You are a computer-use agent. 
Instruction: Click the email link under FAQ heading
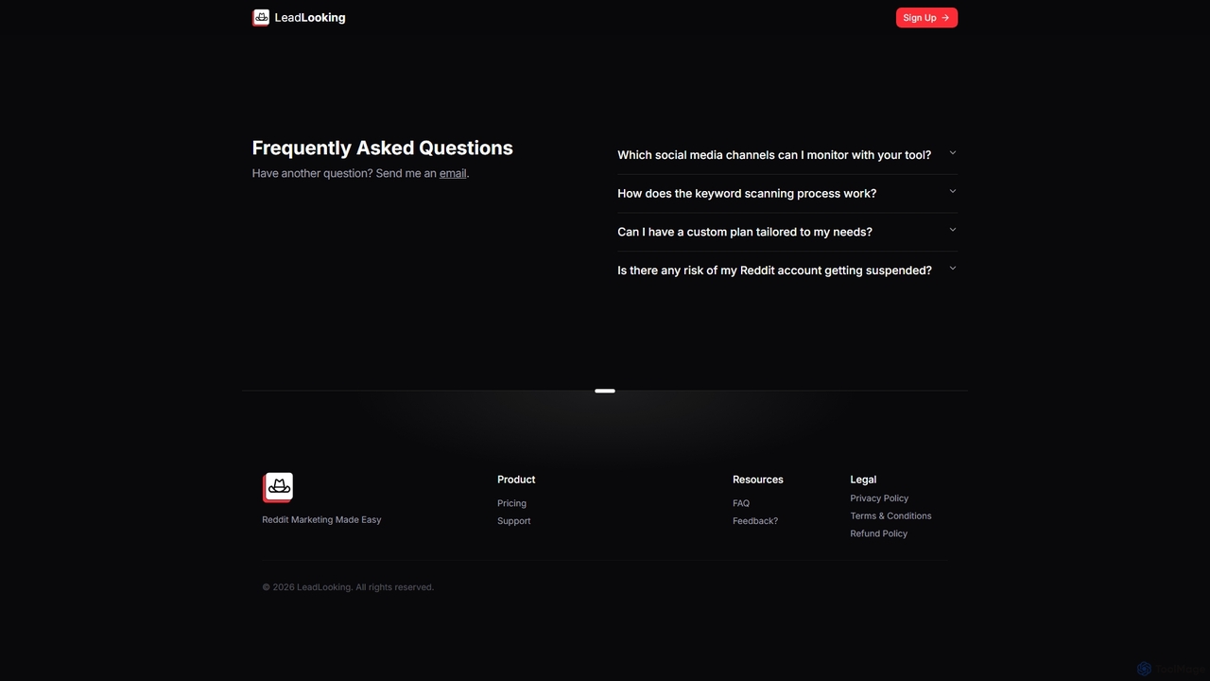click(x=453, y=173)
